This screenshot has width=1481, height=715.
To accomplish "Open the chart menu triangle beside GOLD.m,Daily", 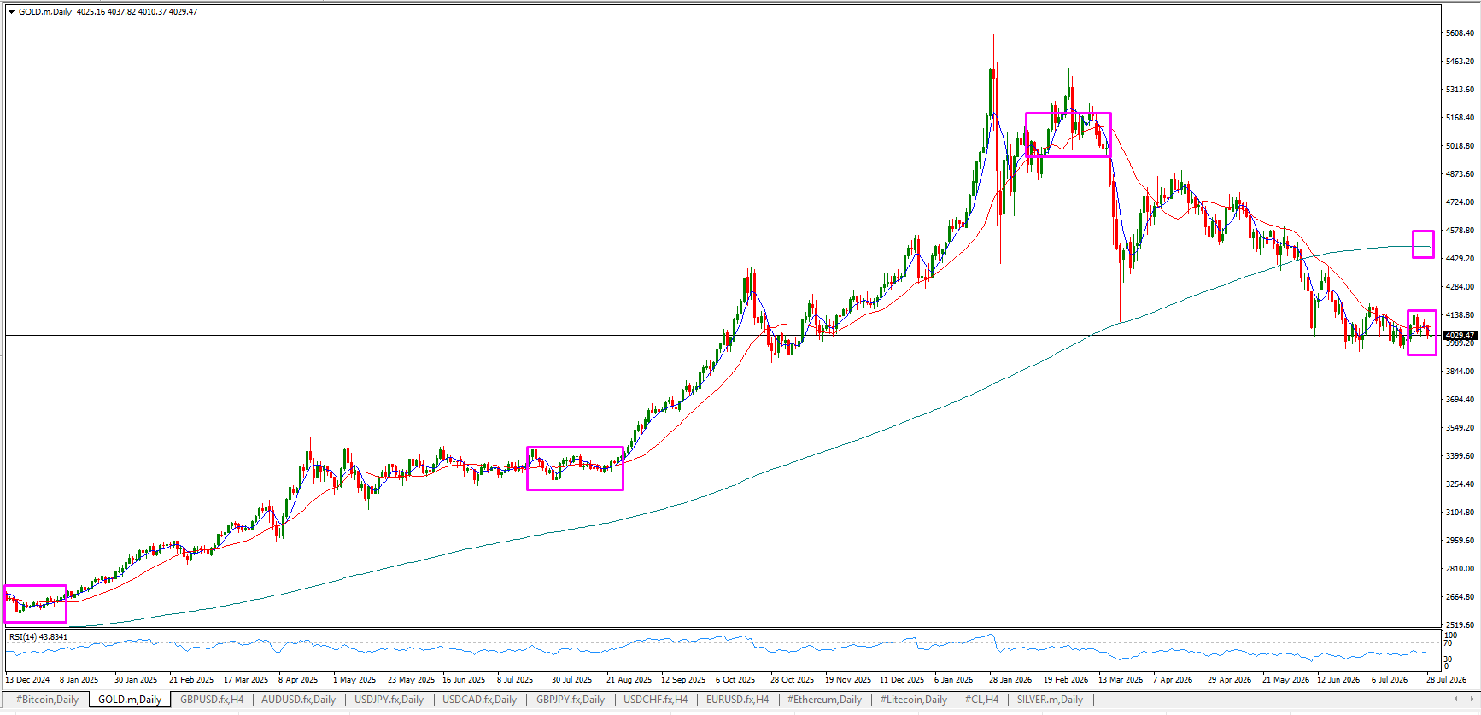I will click(x=11, y=12).
